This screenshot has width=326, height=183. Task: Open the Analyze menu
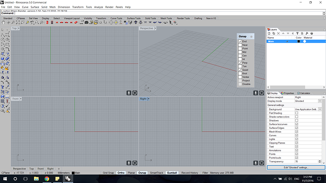click(x=99, y=7)
